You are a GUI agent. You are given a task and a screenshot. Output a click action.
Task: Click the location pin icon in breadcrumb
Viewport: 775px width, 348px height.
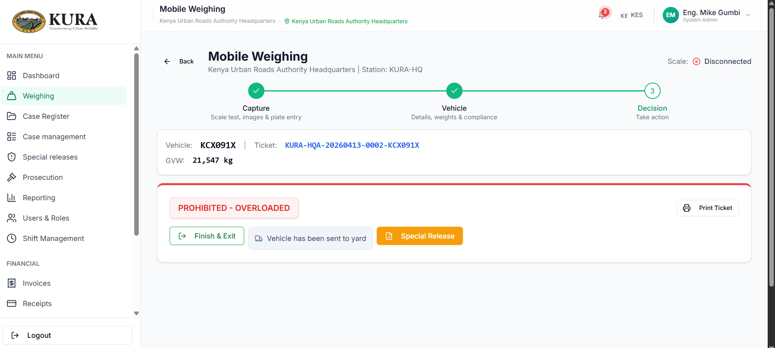pyautogui.click(x=287, y=21)
